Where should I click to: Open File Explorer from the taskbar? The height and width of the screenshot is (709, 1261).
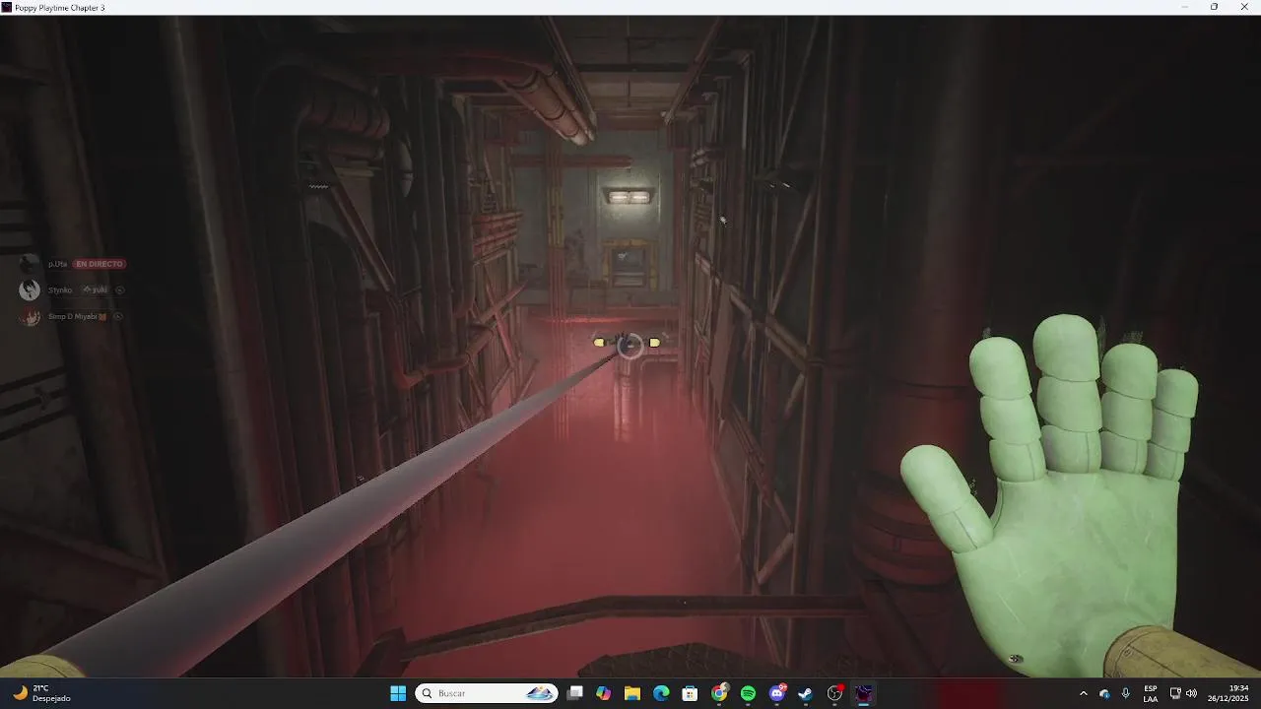[x=632, y=693]
